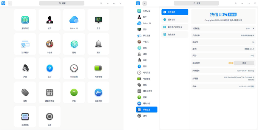Select 通知 in the right window sidebar
The width and height of the screenshot is (258, 130).
pyautogui.click(x=147, y=54)
